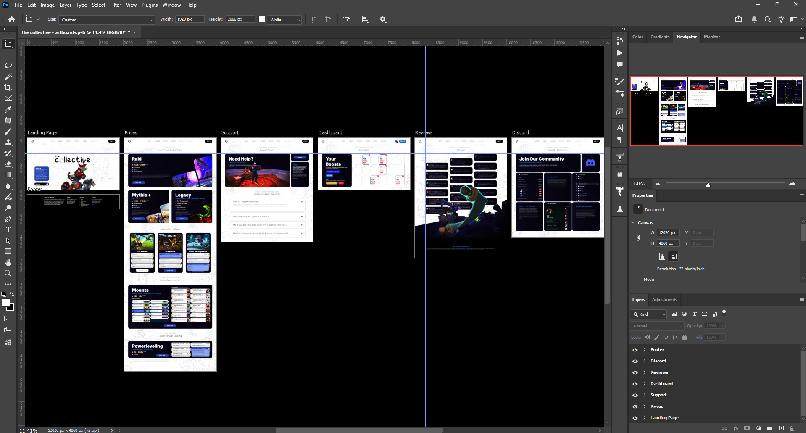806x433 pixels.
Task: Select the Magic Wand tool
Action: point(8,77)
